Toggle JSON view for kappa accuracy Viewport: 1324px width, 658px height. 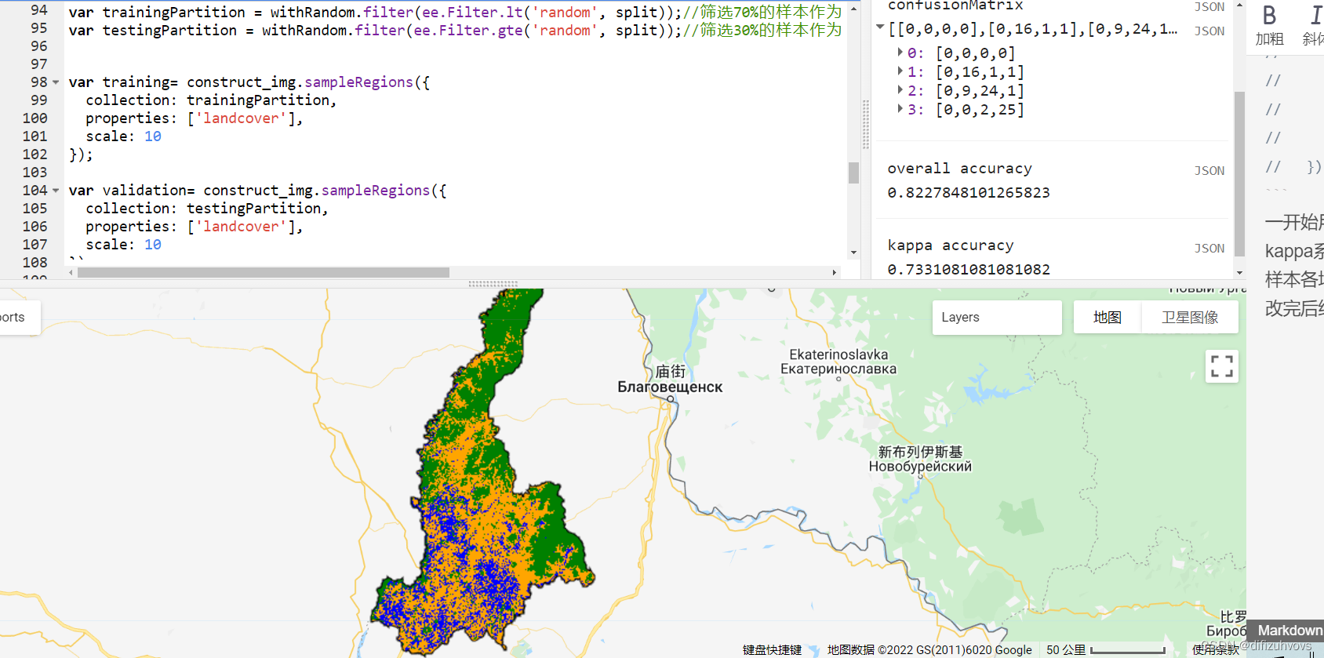(x=1209, y=249)
